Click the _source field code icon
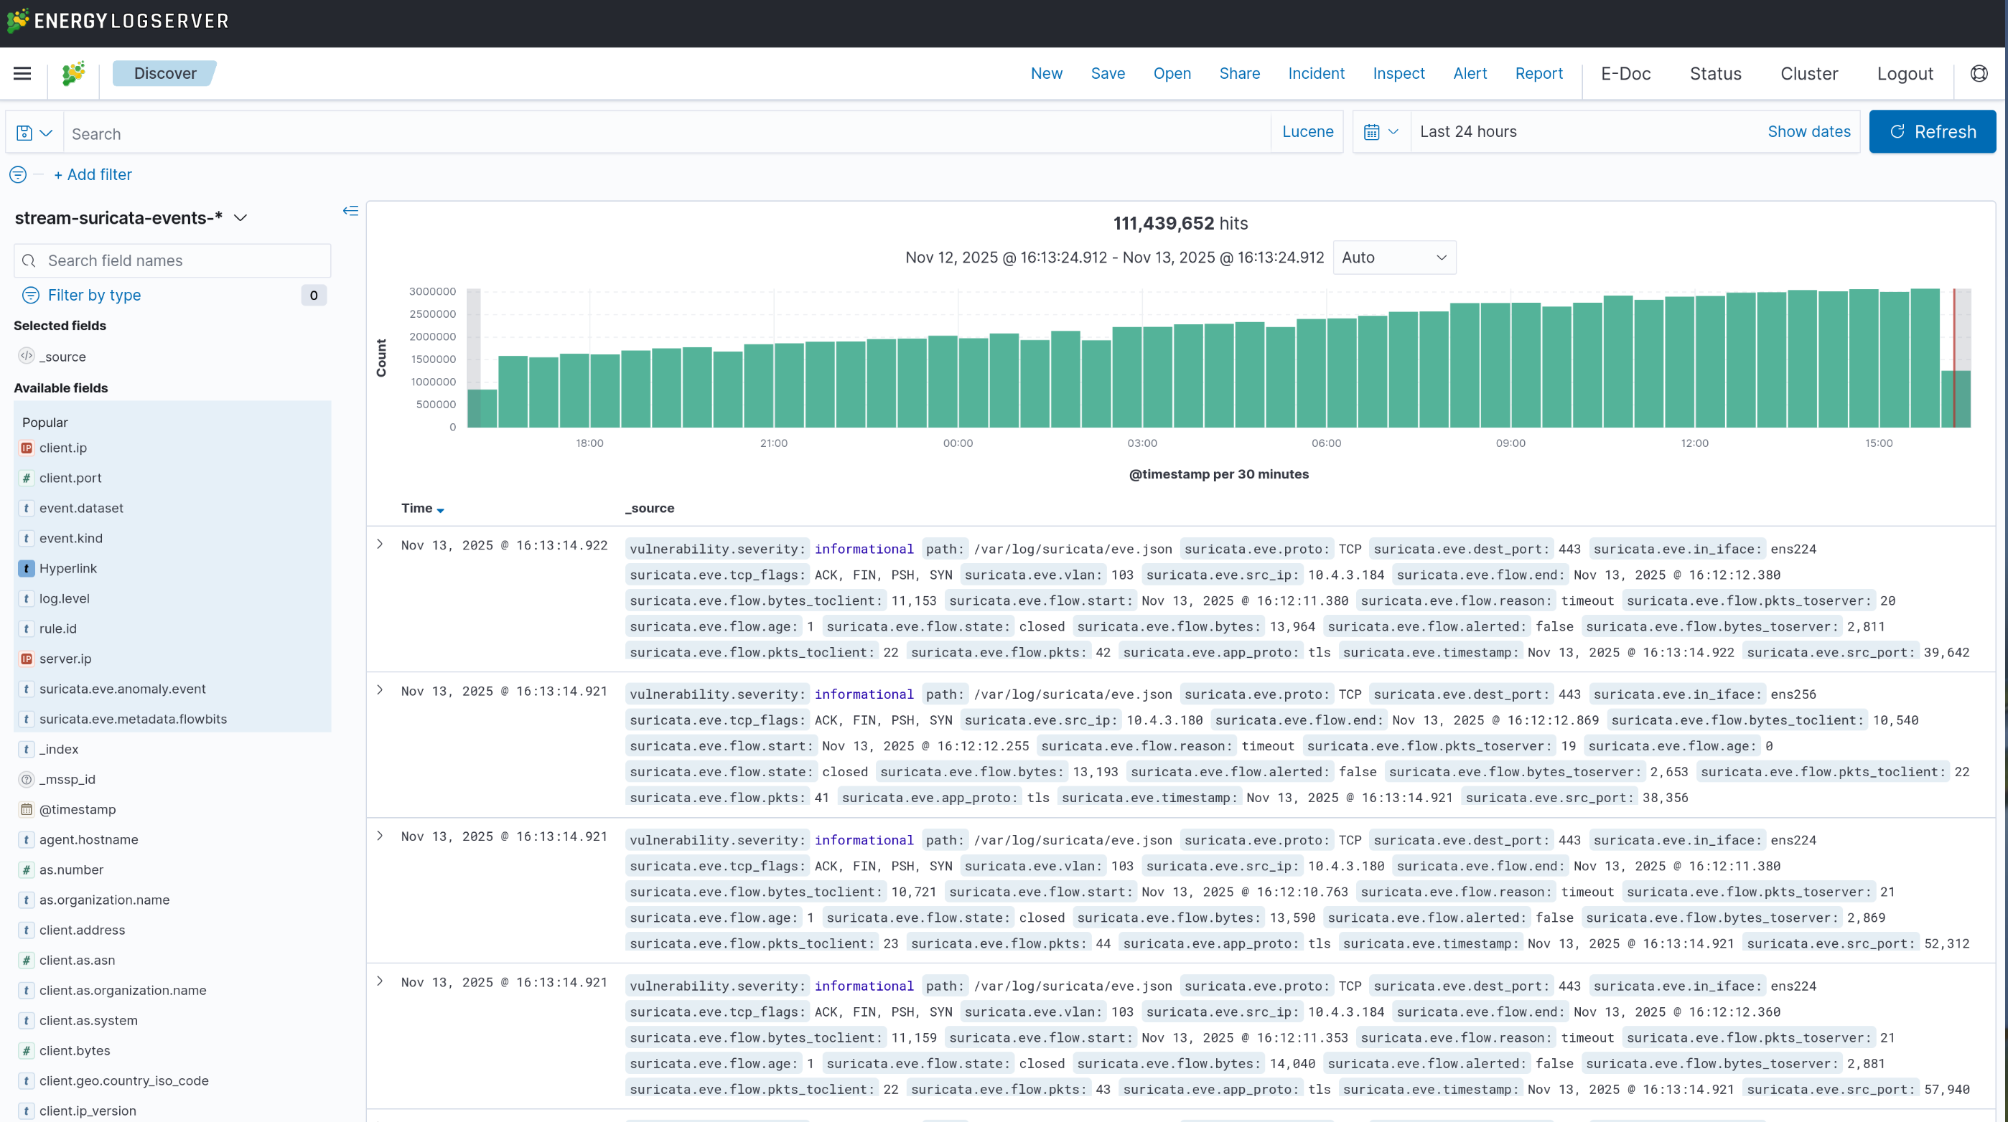This screenshot has width=2008, height=1122. click(x=27, y=356)
